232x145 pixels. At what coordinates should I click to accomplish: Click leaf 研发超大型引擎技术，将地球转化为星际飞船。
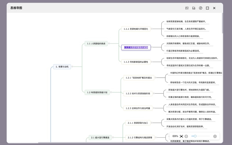click(x=190, y=90)
